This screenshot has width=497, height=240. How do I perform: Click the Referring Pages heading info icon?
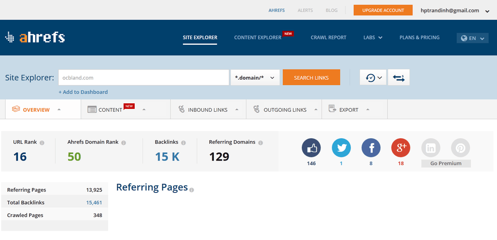pyautogui.click(x=191, y=190)
